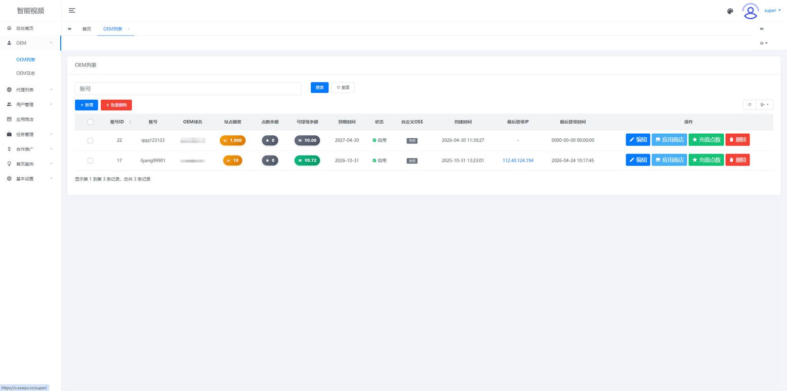
Task: Open the super account dropdown
Action: (772, 11)
